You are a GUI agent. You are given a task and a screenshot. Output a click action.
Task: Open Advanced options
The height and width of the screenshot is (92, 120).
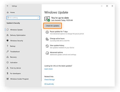(56, 52)
